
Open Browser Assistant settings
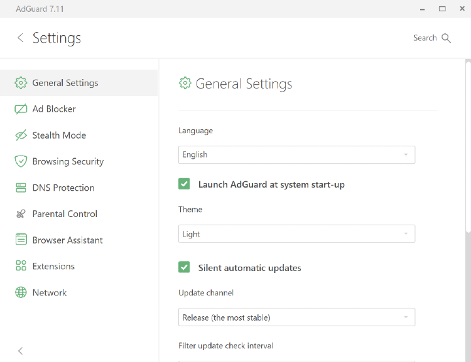pyautogui.click(x=78, y=240)
